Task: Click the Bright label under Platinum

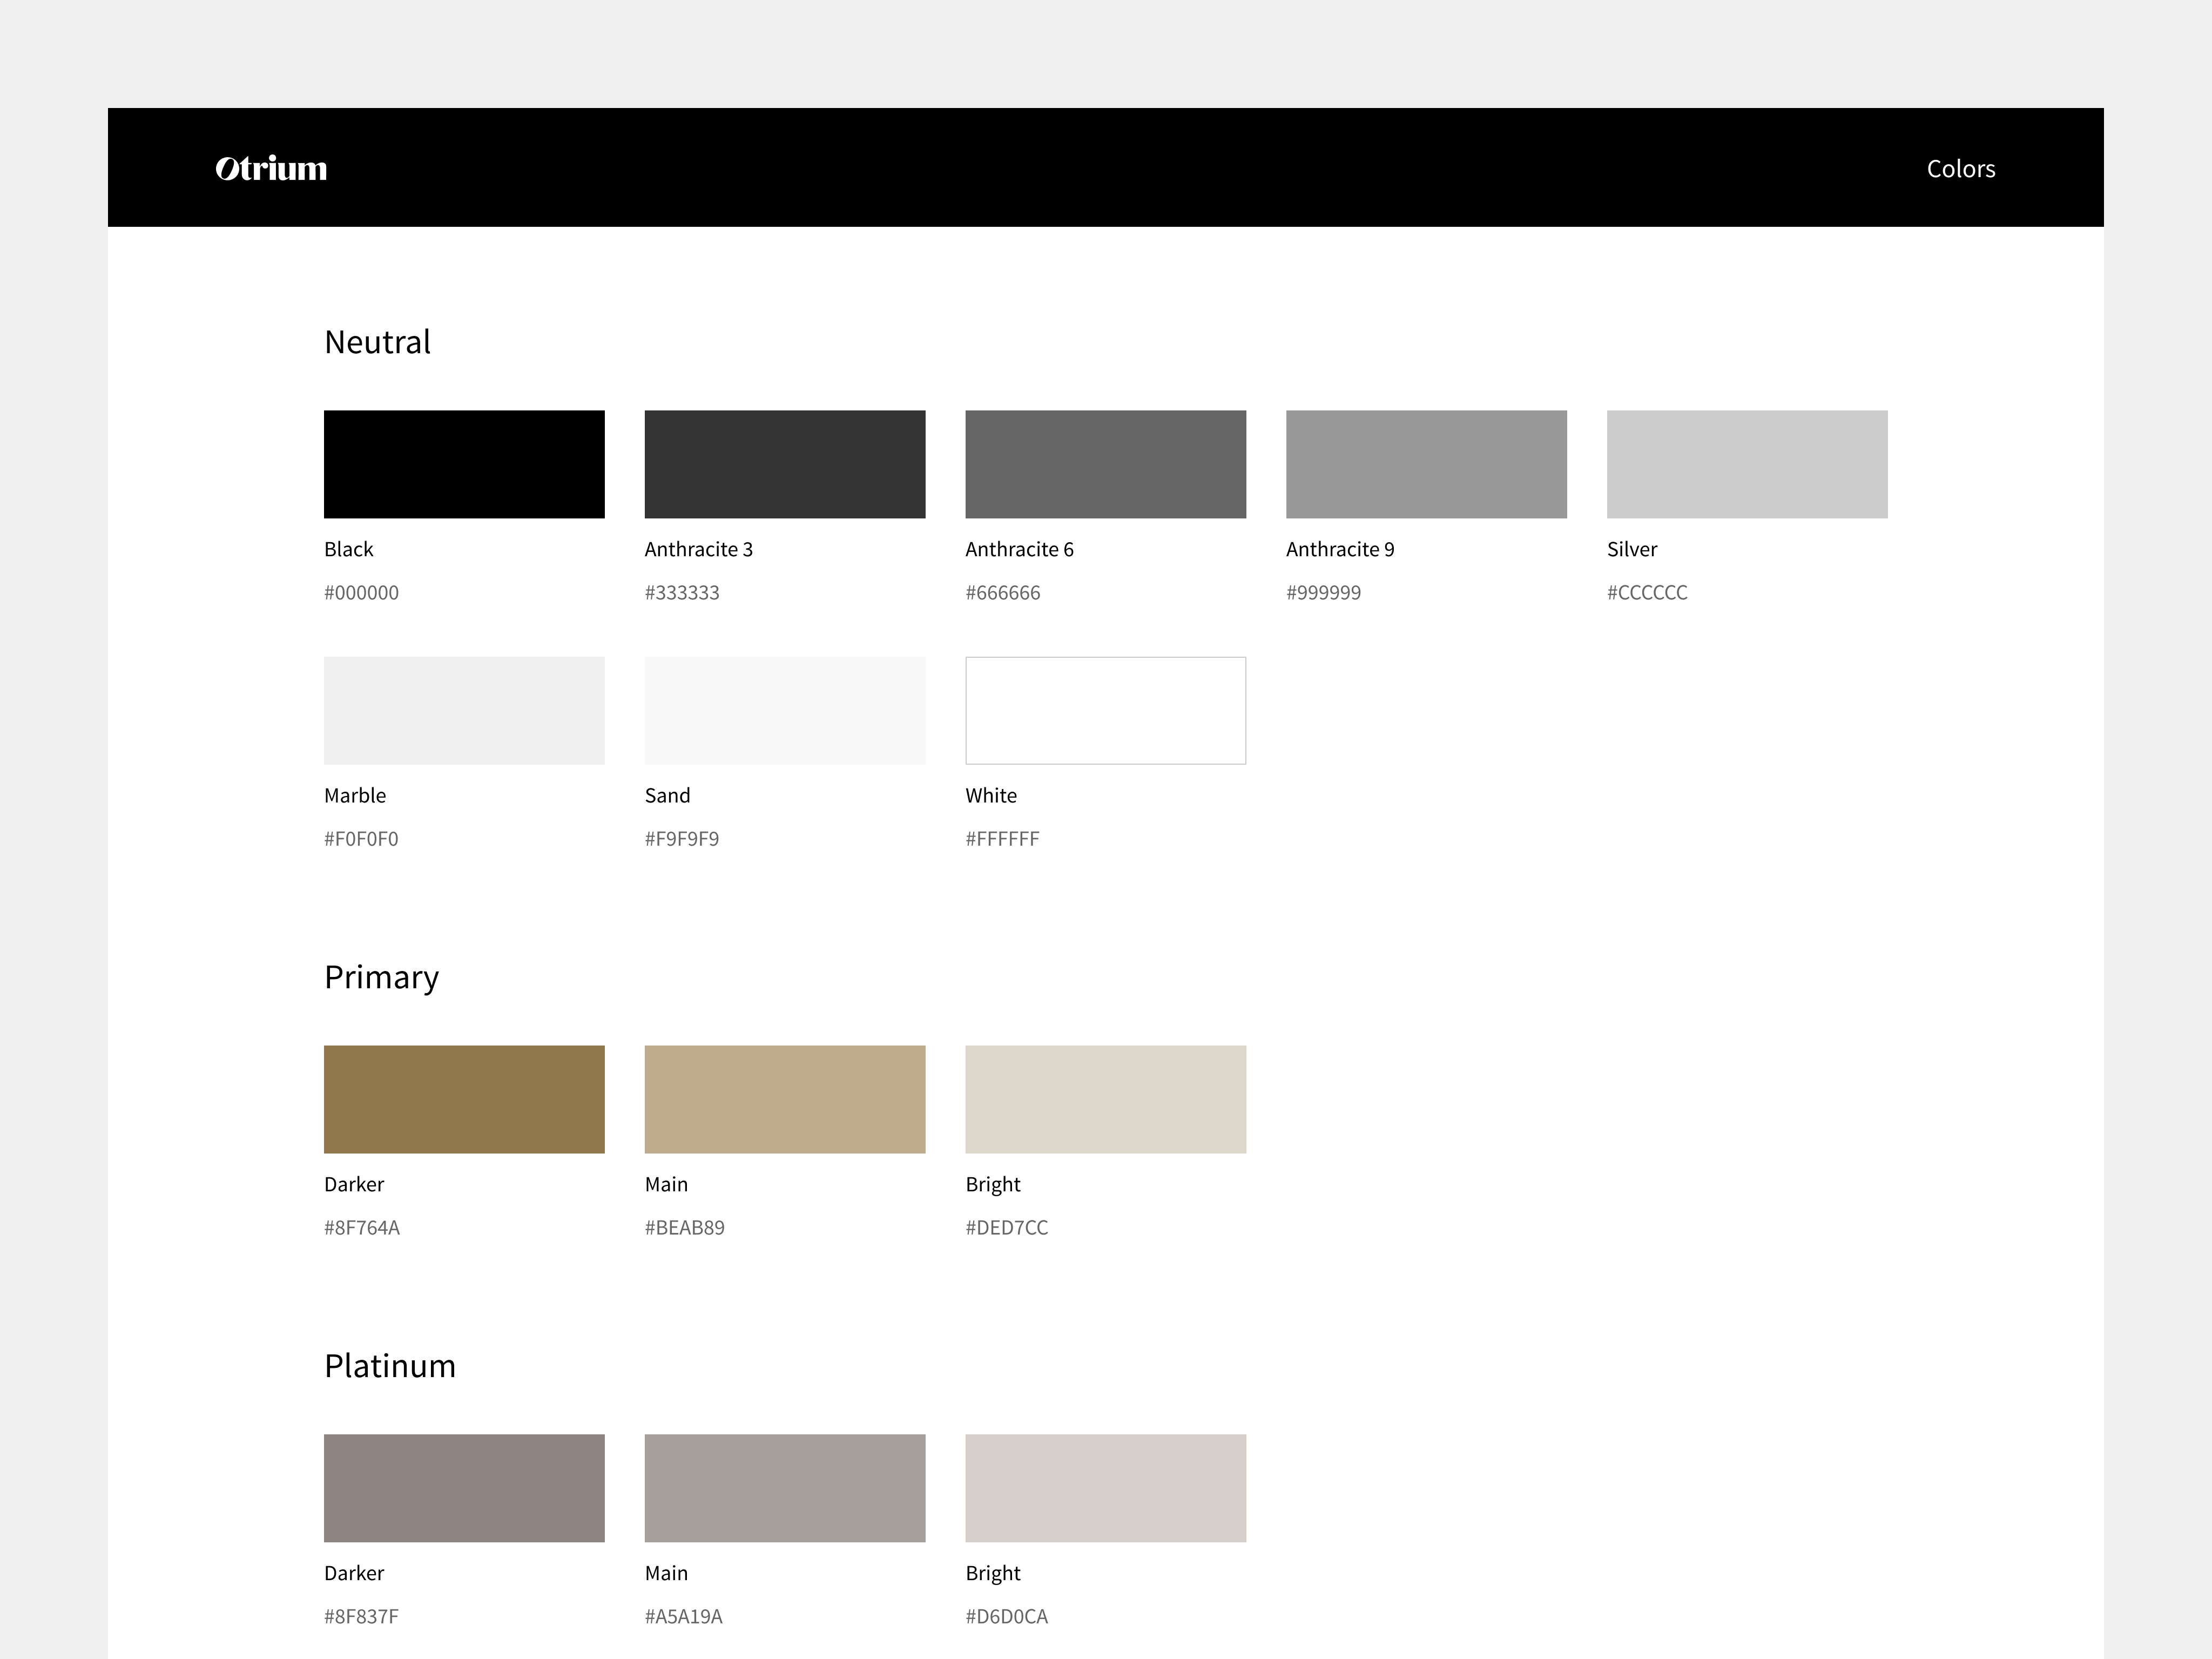Action: 993,1574
